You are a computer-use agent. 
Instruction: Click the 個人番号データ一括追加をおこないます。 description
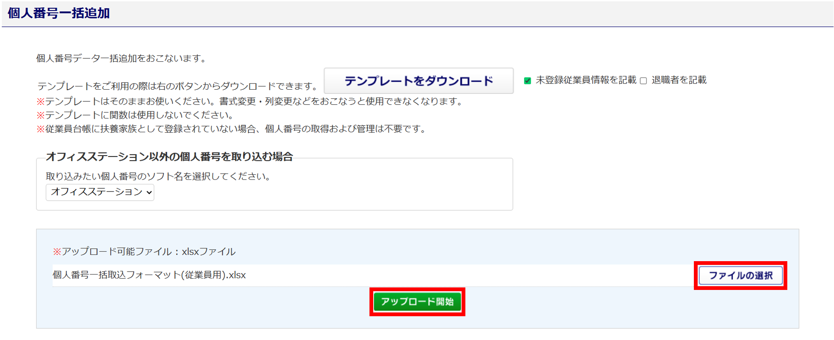click(x=122, y=58)
